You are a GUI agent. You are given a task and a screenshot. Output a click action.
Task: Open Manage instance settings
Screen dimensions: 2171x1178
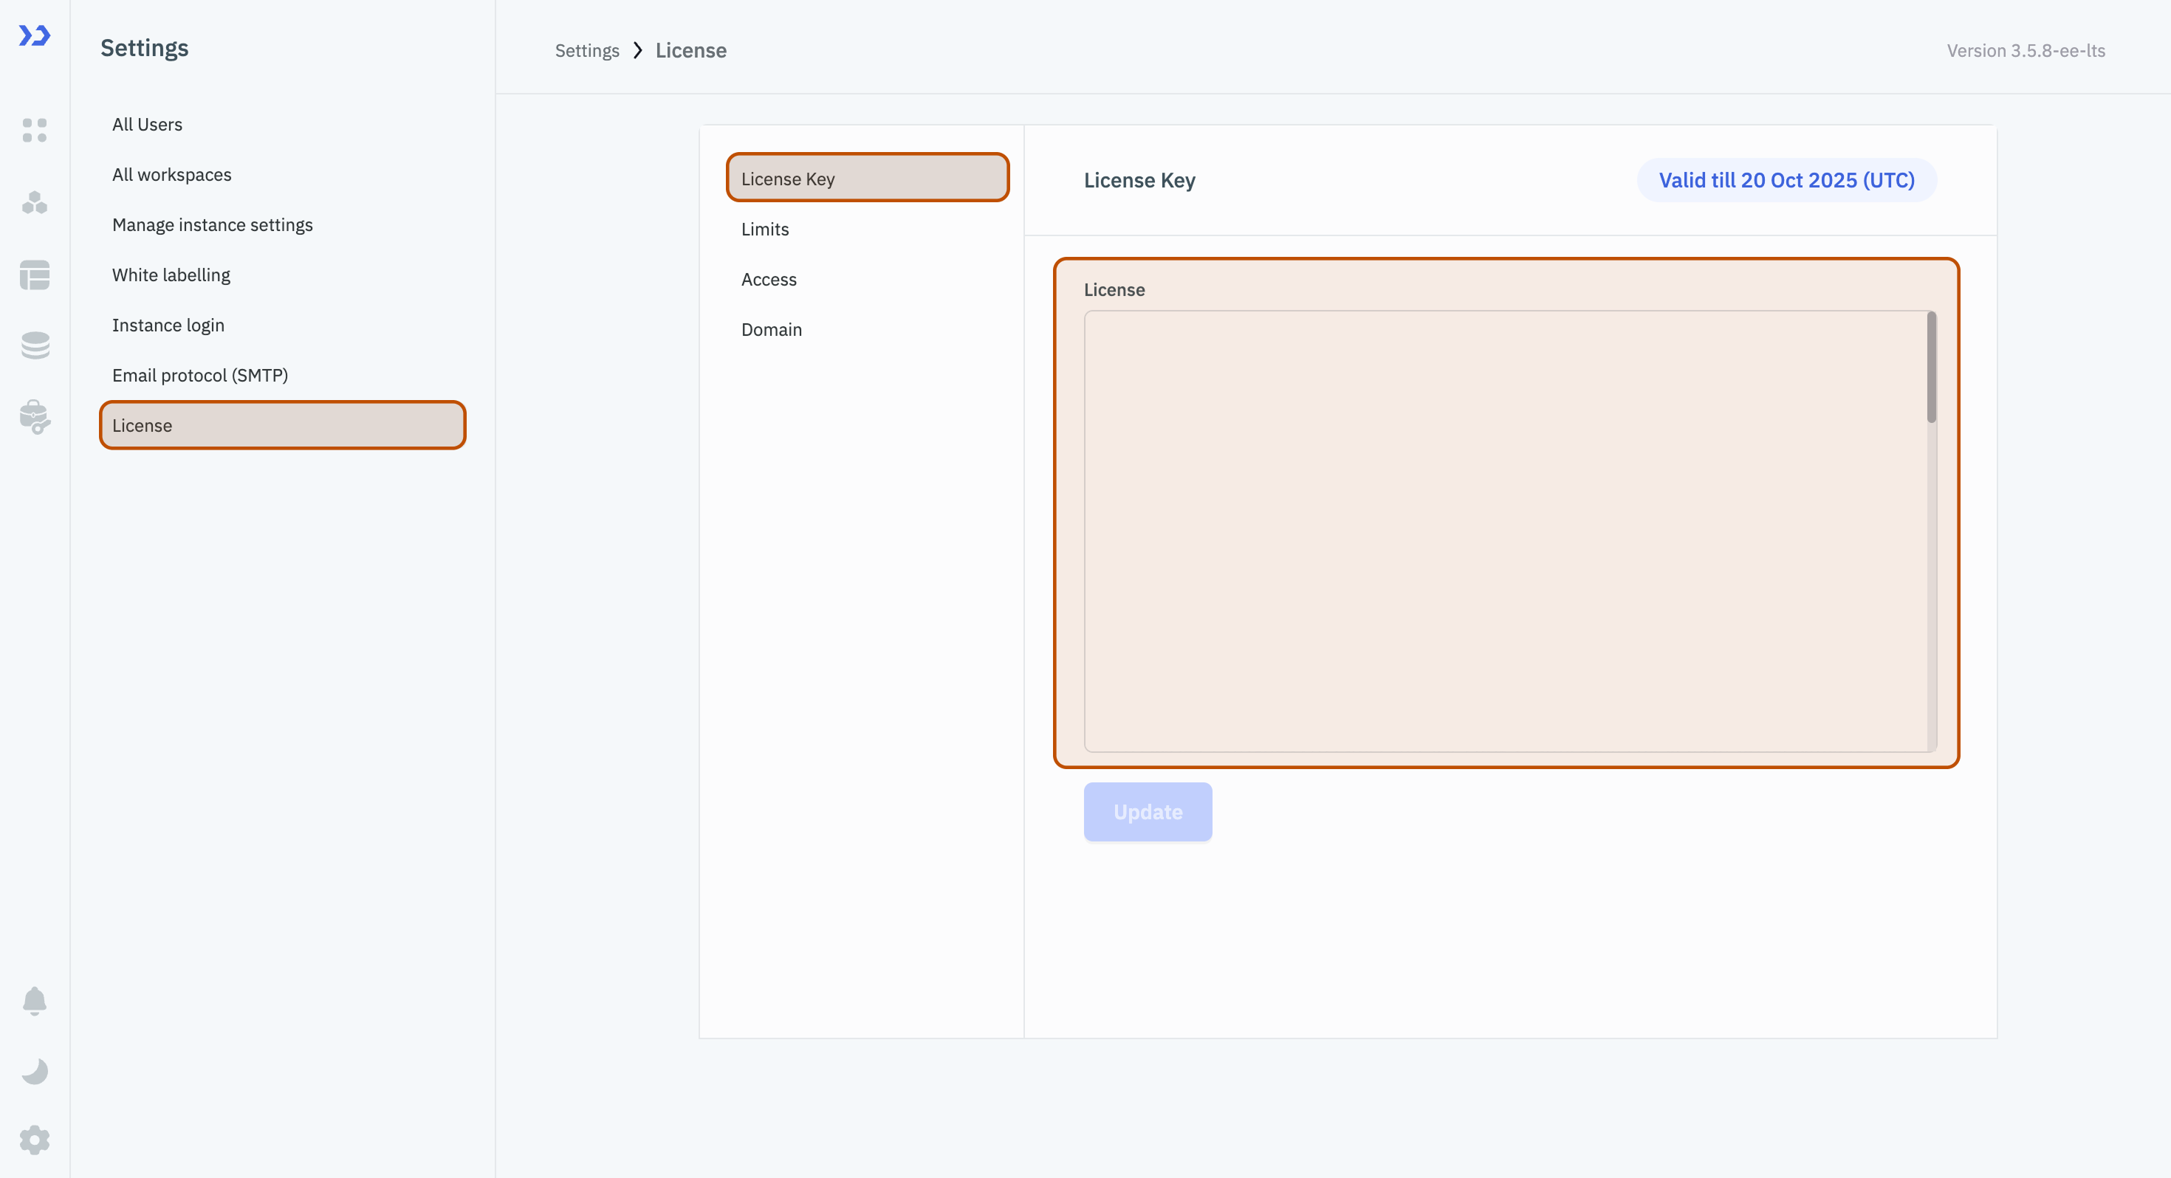[211, 225]
